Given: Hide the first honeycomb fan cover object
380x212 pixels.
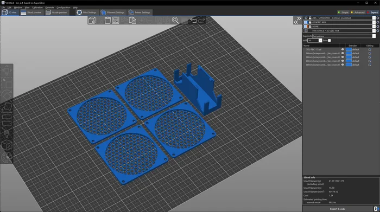Looking at the screenshot, I should click(343, 53).
